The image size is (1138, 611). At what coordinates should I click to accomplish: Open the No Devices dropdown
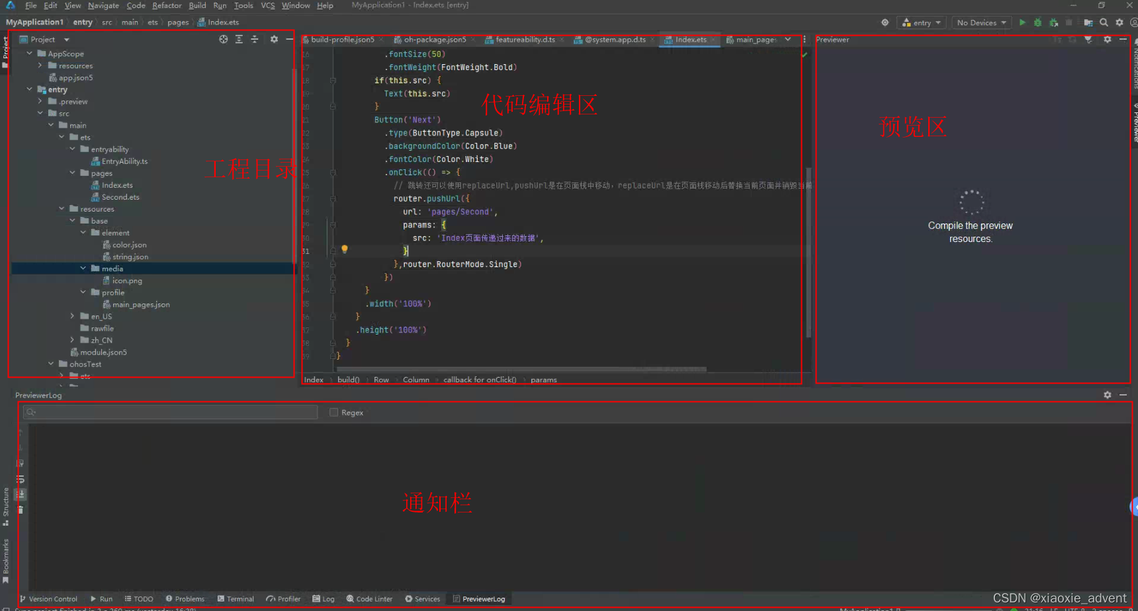click(982, 22)
